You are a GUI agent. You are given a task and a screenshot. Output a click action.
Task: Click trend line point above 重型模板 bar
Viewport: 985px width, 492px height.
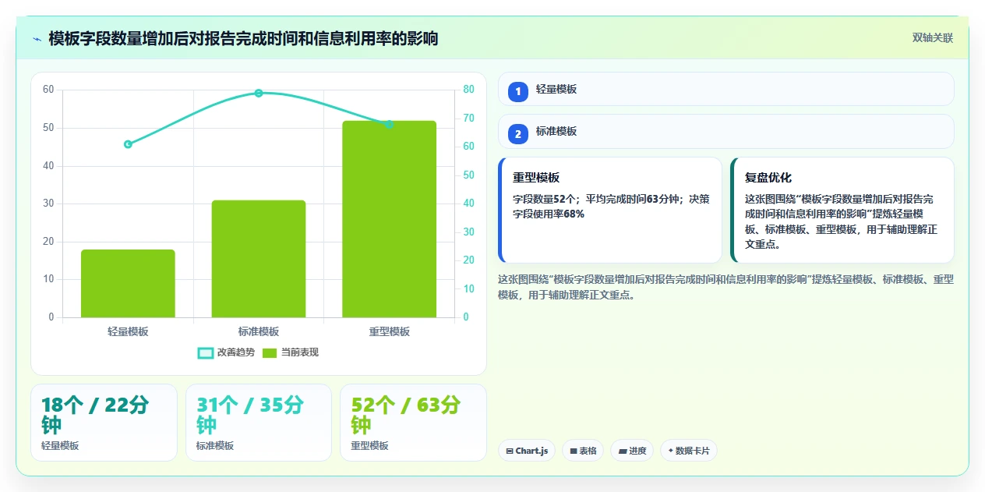390,124
